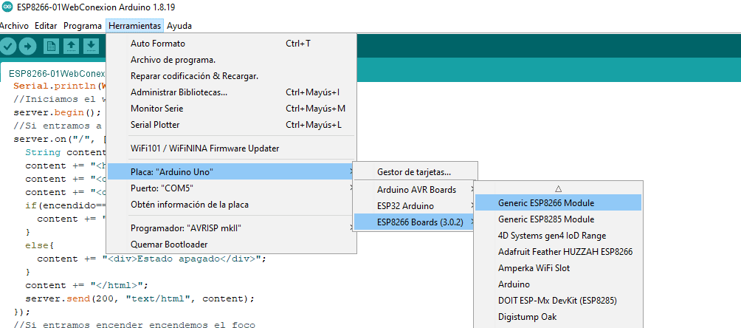Click the Save sketch down-arrow icon
This screenshot has width=741, height=328.
click(x=91, y=46)
